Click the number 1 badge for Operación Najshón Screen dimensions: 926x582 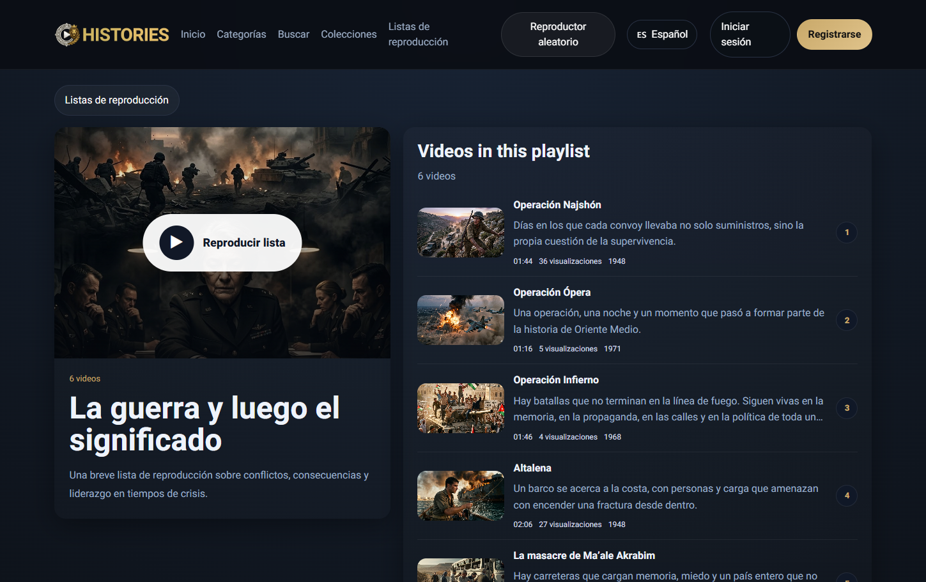(x=847, y=233)
